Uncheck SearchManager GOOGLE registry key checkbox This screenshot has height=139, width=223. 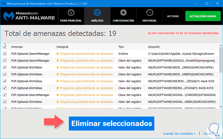point(5,61)
